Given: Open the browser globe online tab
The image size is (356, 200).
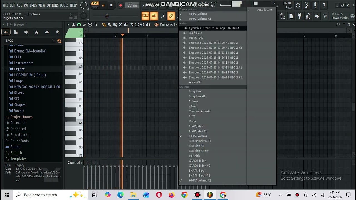Looking at the screenshot, I should 36,32.
